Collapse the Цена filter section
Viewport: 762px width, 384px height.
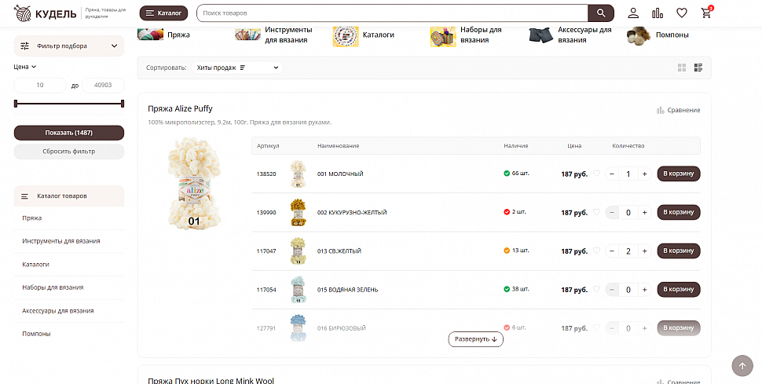[25, 67]
